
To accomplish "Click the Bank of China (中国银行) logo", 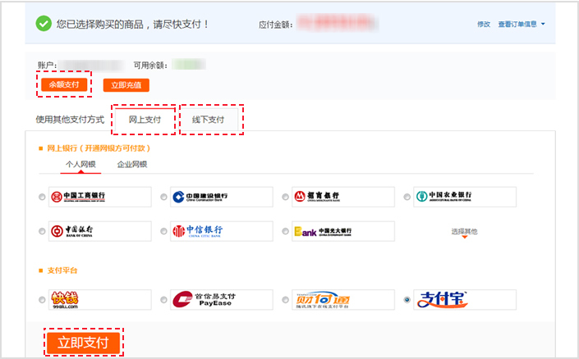I will (99, 231).
